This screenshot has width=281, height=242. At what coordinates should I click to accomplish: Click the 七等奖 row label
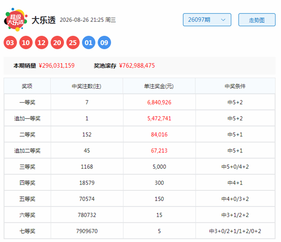click(27, 231)
